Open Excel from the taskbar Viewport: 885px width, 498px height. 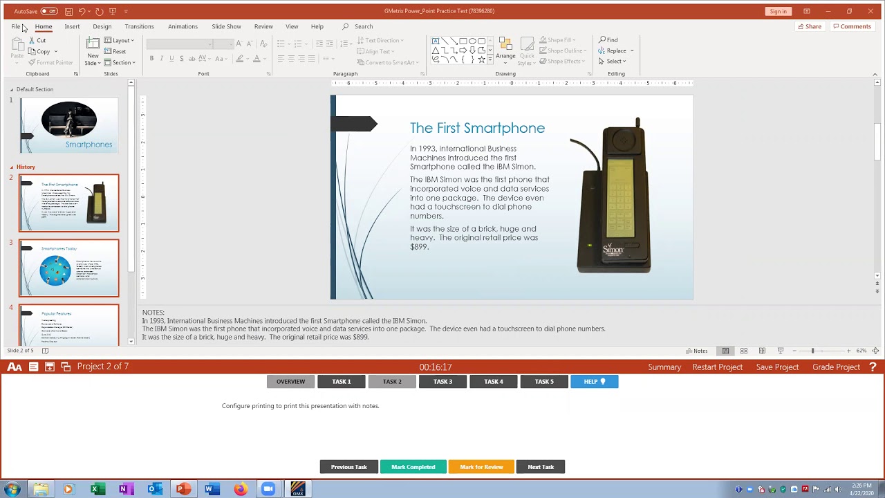click(x=97, y=489)
